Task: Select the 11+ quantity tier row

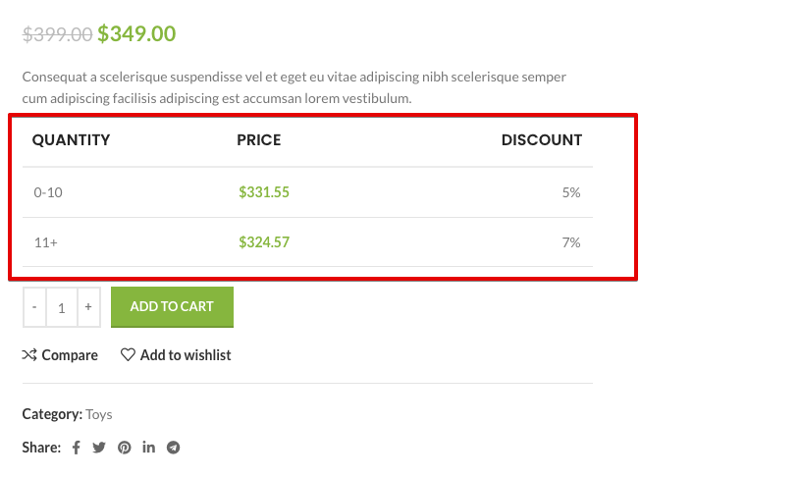Action: [x=46, y=242]
